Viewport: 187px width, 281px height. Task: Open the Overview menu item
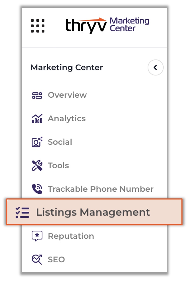click(x=67, y=95)
